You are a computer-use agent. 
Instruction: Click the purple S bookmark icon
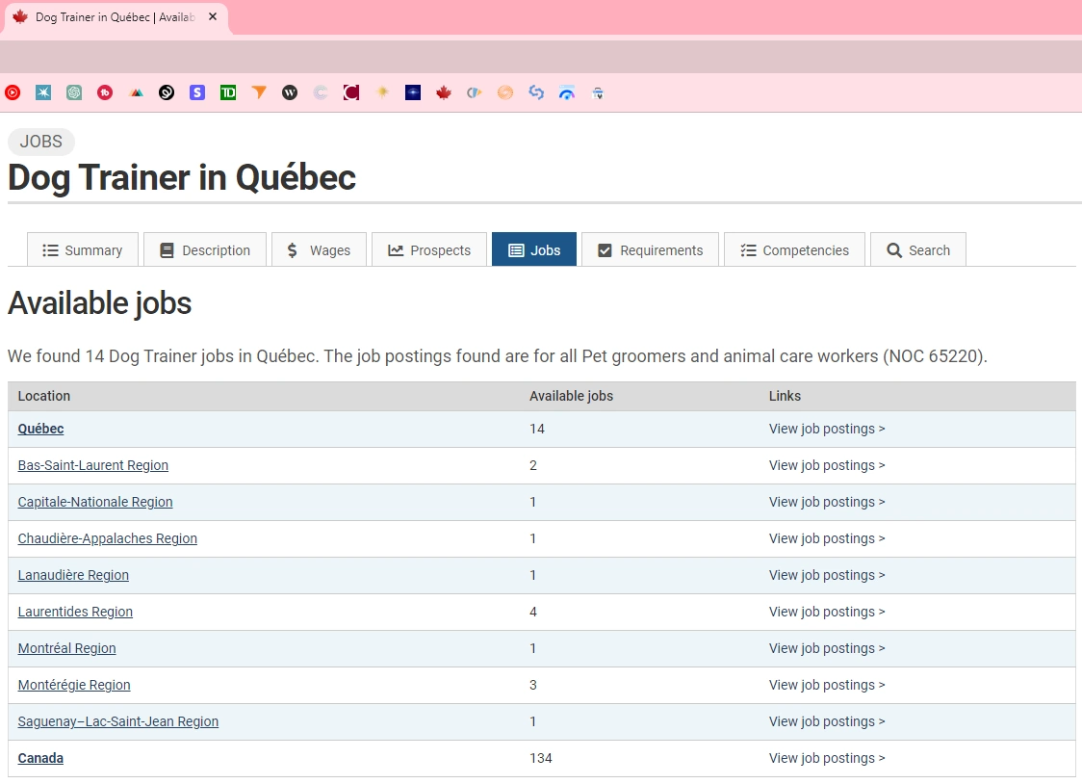click(x=197, y=93)
